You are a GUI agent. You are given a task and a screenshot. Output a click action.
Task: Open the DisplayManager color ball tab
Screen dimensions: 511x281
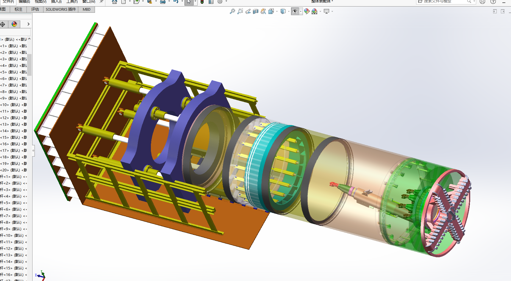(x=14, y=24)
